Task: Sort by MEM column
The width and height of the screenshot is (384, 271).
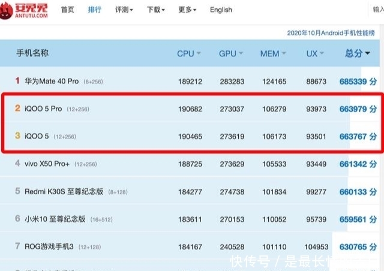Action: [273, 53]
